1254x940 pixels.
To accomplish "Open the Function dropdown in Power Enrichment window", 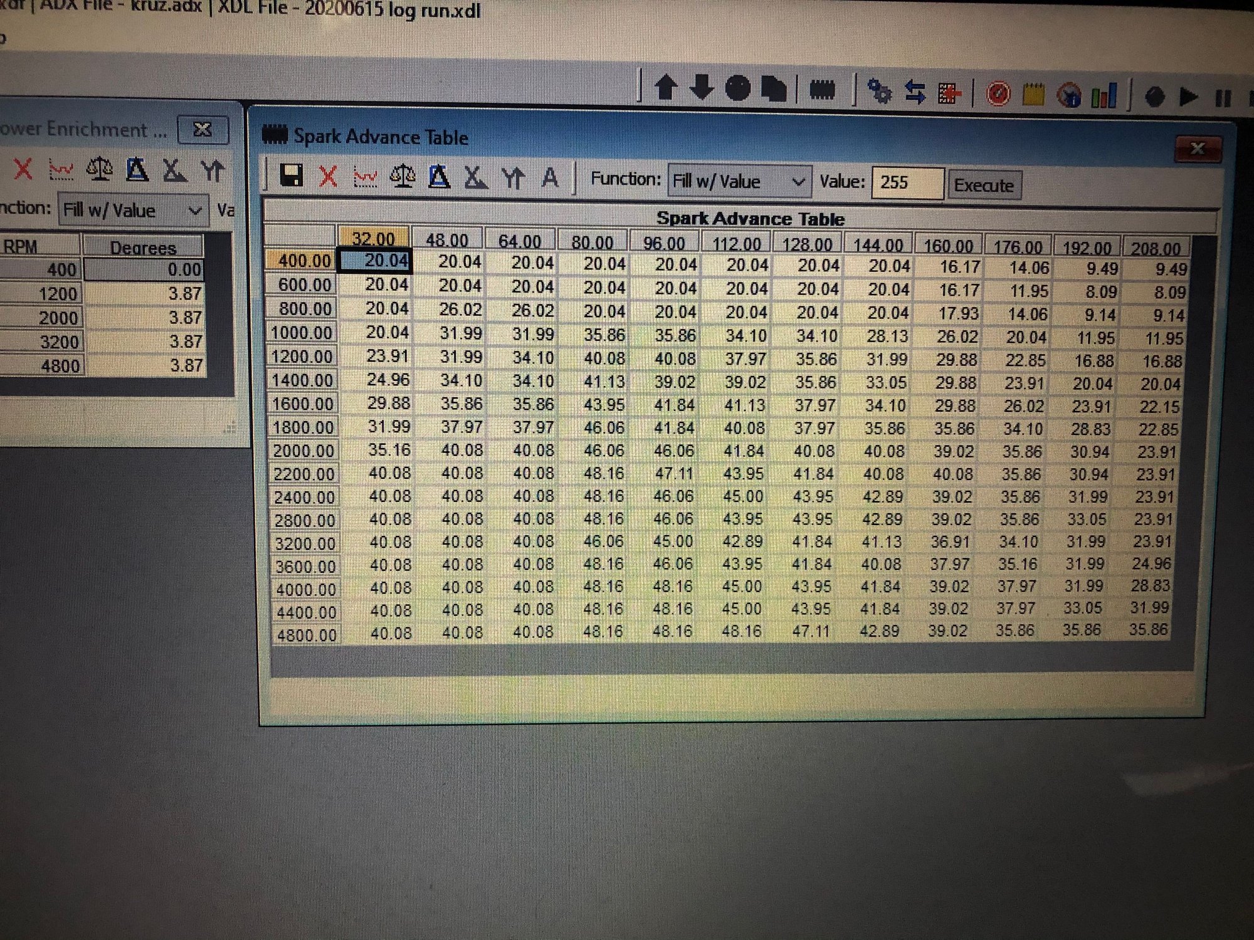I will [x=129, y=210].
